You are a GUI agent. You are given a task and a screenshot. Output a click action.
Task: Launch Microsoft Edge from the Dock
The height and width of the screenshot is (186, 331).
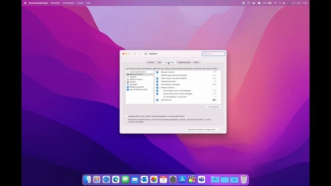point(116,179)
